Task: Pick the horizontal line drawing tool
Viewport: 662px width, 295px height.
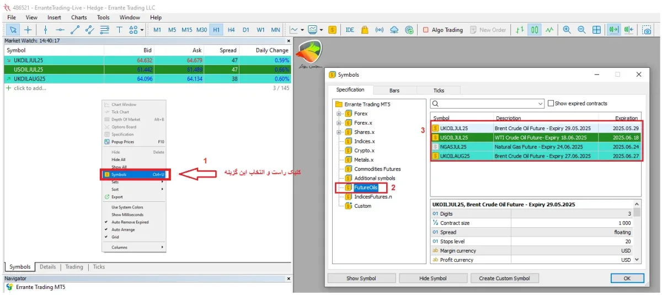Action: pos(60,30)
